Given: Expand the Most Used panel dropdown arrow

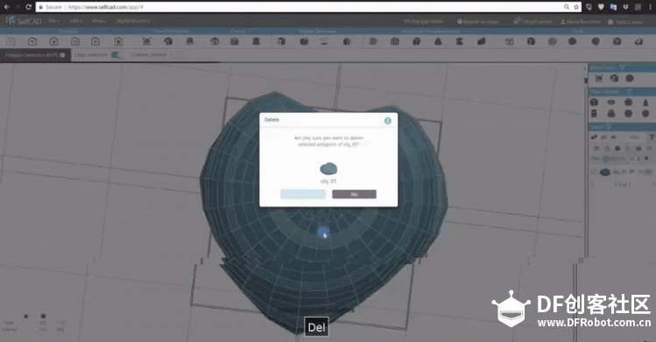Looking at the screenshot, I should tap(622, 67).
